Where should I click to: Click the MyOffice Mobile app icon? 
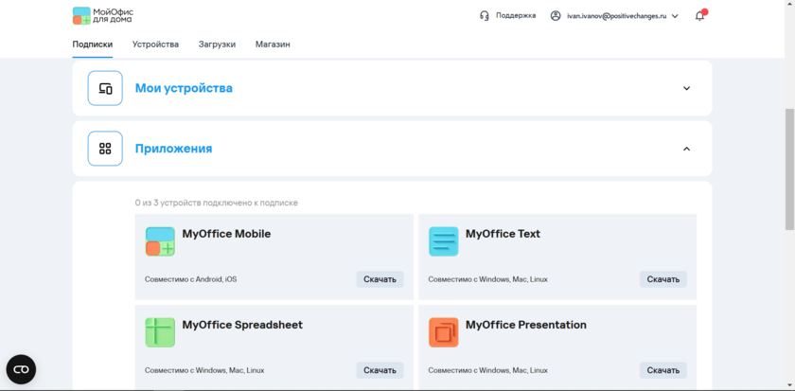coord(160,241)
